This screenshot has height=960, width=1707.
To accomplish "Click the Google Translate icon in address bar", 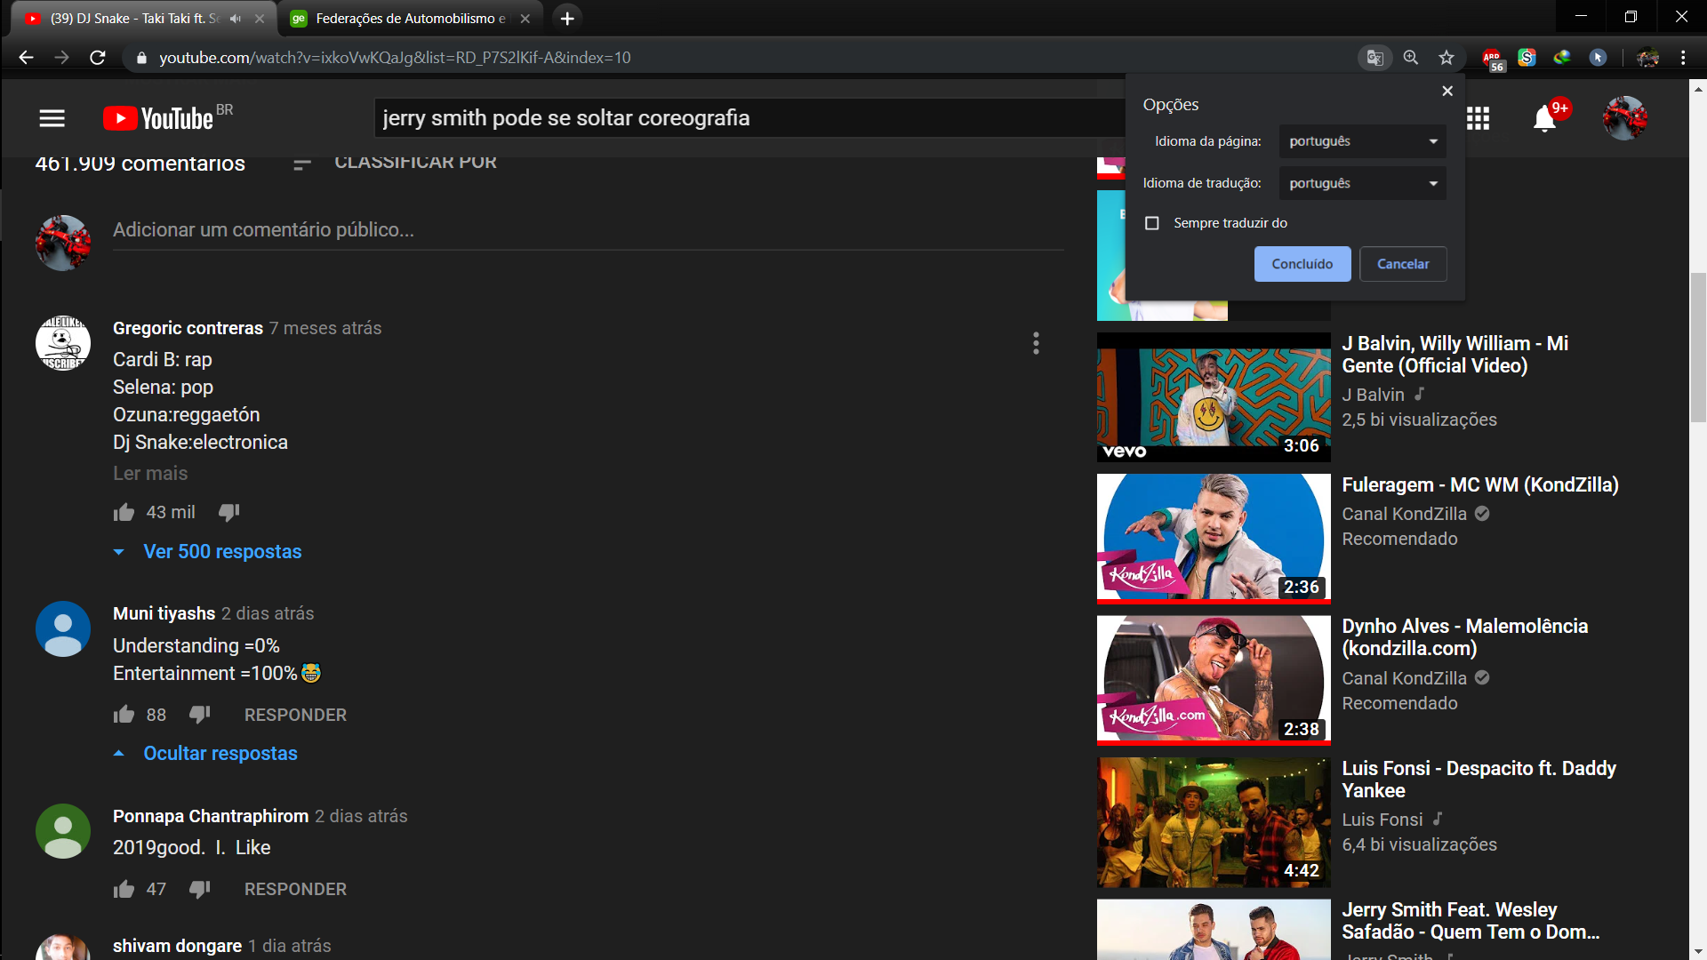I will (x=1375, y=58).
